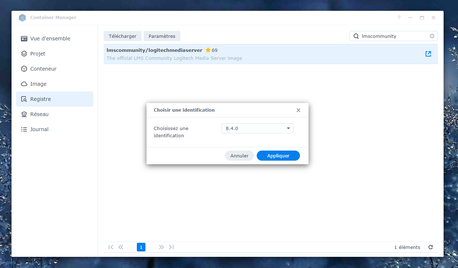Open the help question mark icon

pos(399,18)
